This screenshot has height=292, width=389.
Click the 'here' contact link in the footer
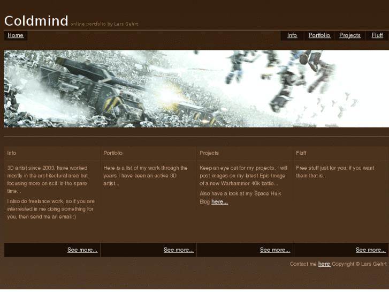(x=324, y=264)
